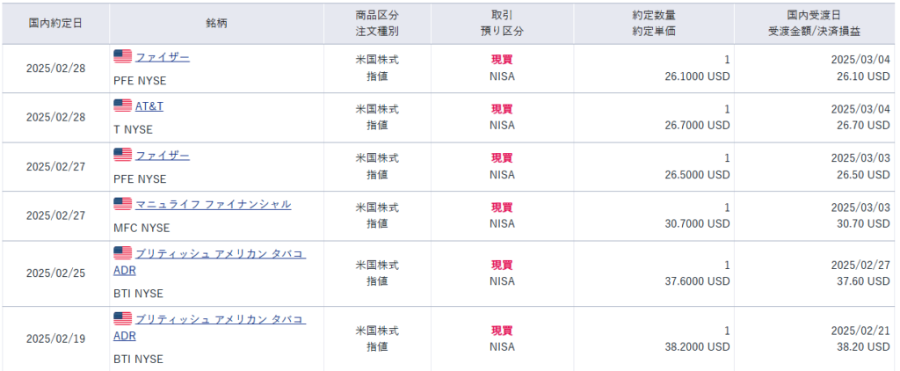Open the マニュライフ ファイナンシャル stock link

(213, 205)
